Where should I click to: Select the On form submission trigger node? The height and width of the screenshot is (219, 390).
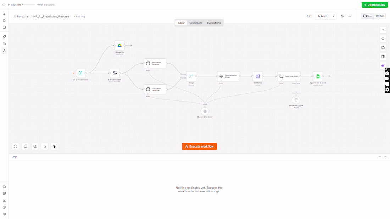tap(80, 73)
